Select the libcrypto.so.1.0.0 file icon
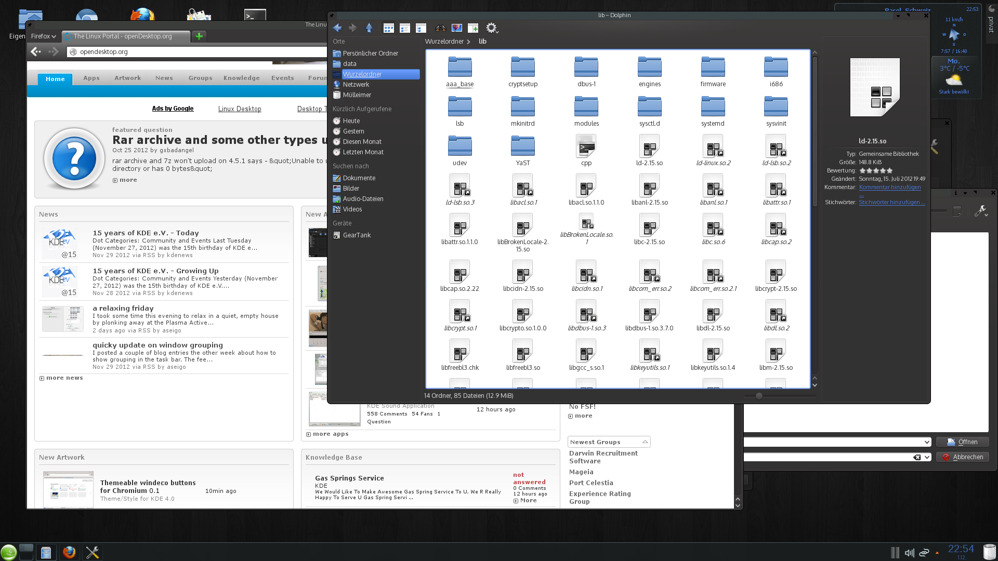This screenshot has height=561, width=998. (x=523, y=311)
